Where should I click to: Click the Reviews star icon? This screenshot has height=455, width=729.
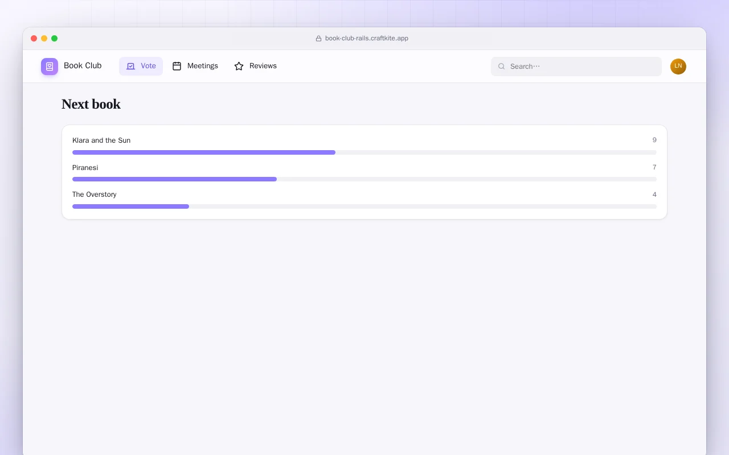(x=239, y=66)
